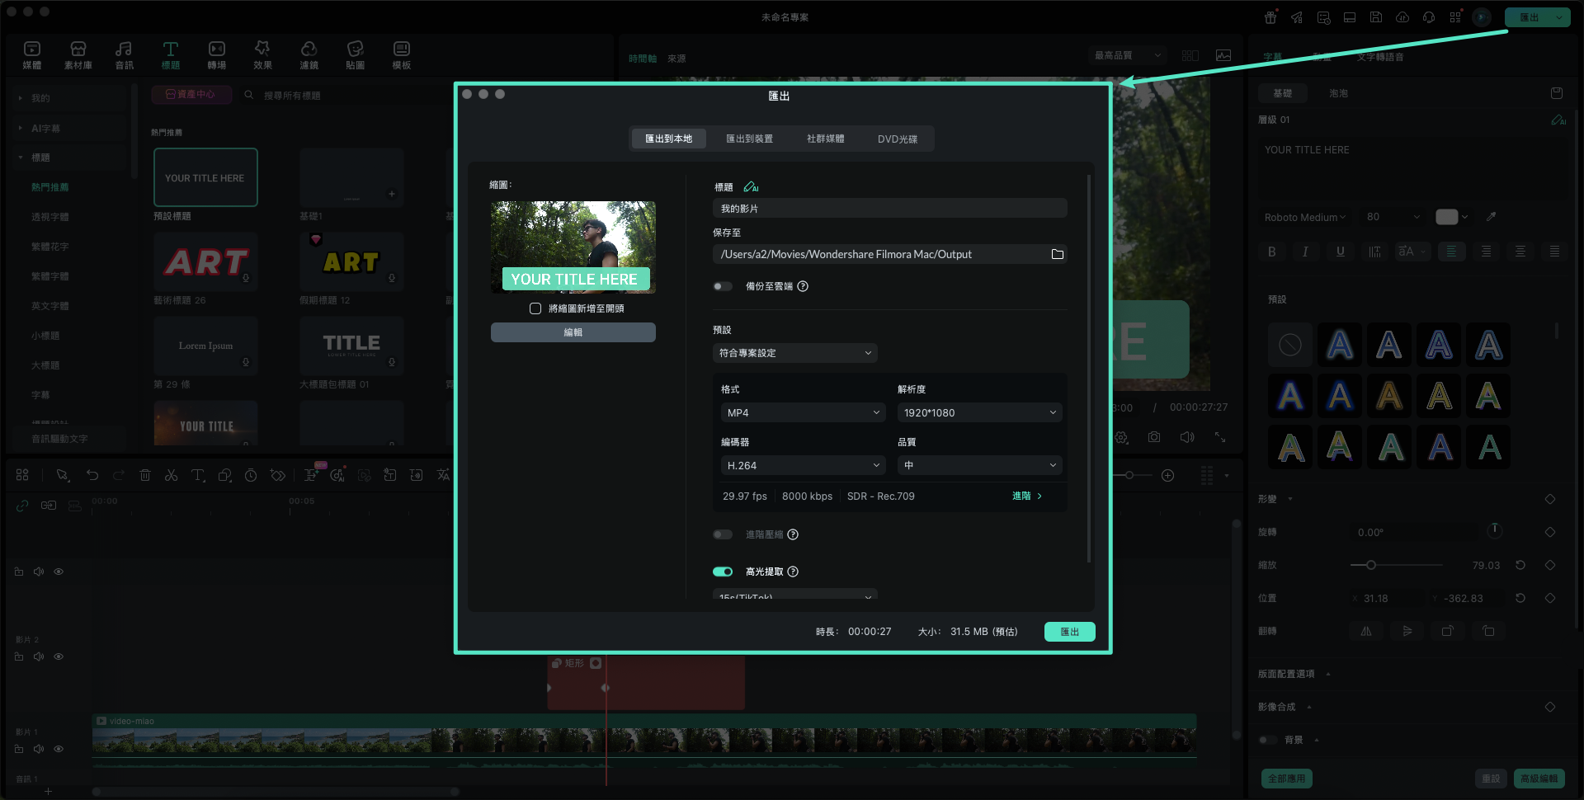Screen dimensions: 1584x800
Task: Open the 音訊 audio panel
Action: point(124,54)
